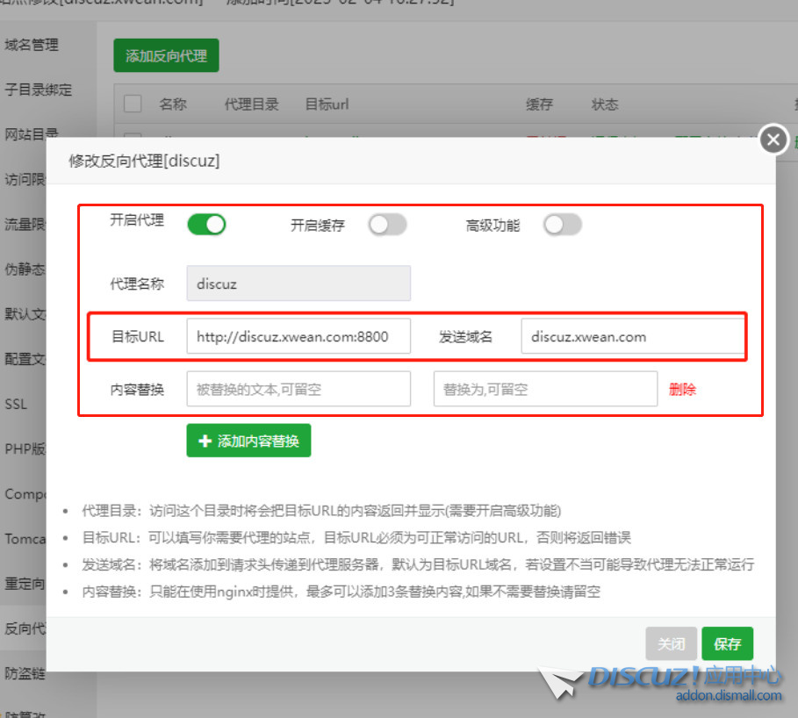Click the 添加内容替换 button
The width and height of the screenshot is (798, 718).
pyautogui.click(x=248, y=441)
